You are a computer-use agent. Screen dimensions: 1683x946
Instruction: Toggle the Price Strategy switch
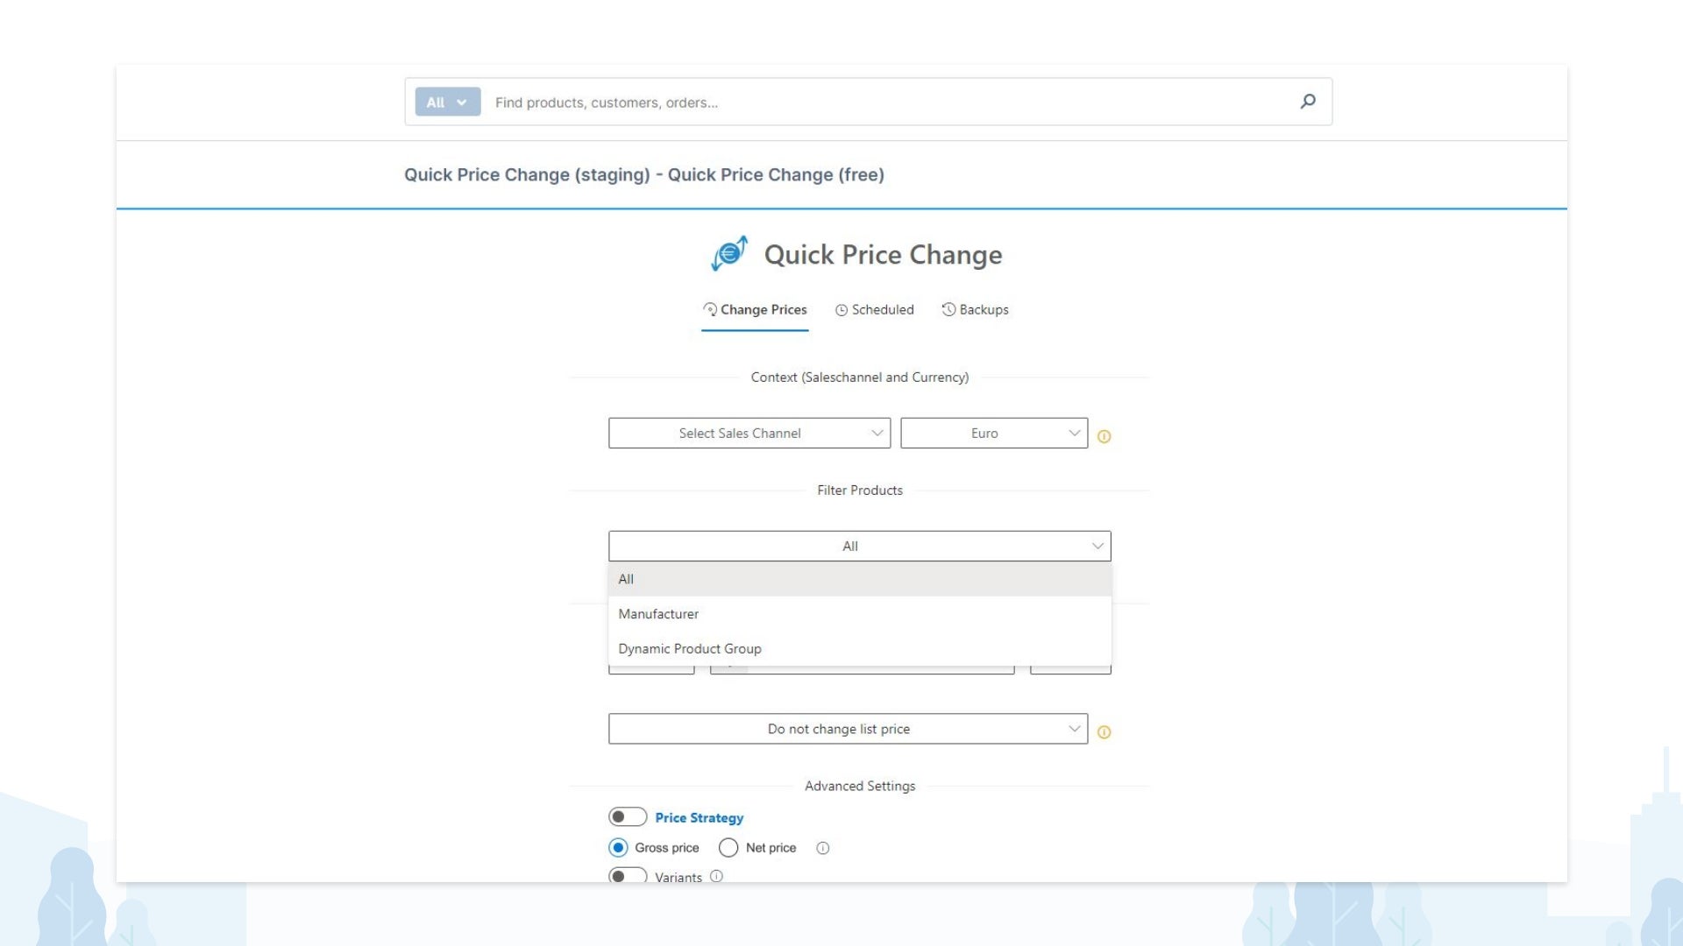(628, 817)
